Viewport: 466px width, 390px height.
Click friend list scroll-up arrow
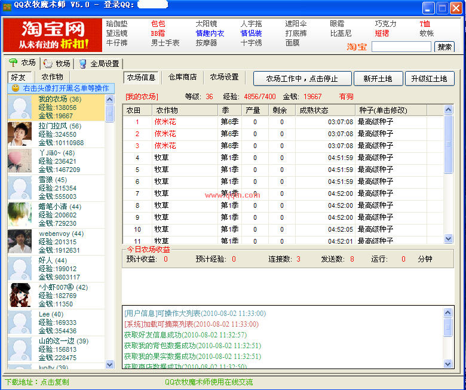pyautogui.click(x=110, y=100)
